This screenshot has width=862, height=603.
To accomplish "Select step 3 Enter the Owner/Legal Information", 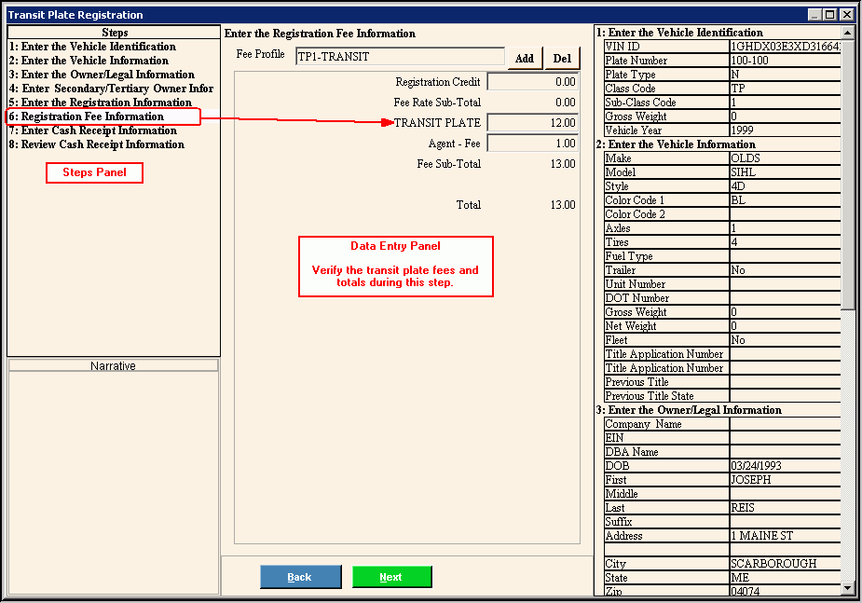I will pos(102,75).
